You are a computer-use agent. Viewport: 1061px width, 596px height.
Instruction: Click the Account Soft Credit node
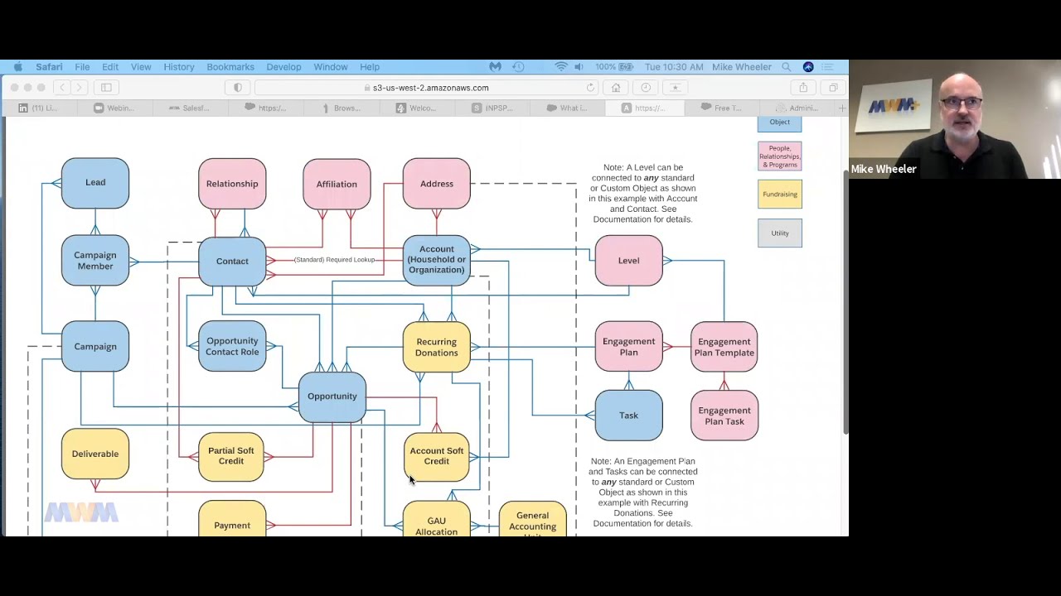pos(437,456)
